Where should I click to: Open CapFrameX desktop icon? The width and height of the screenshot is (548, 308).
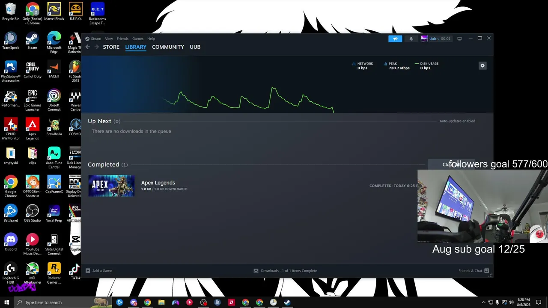pyautogui.click(x=54, y=185)
